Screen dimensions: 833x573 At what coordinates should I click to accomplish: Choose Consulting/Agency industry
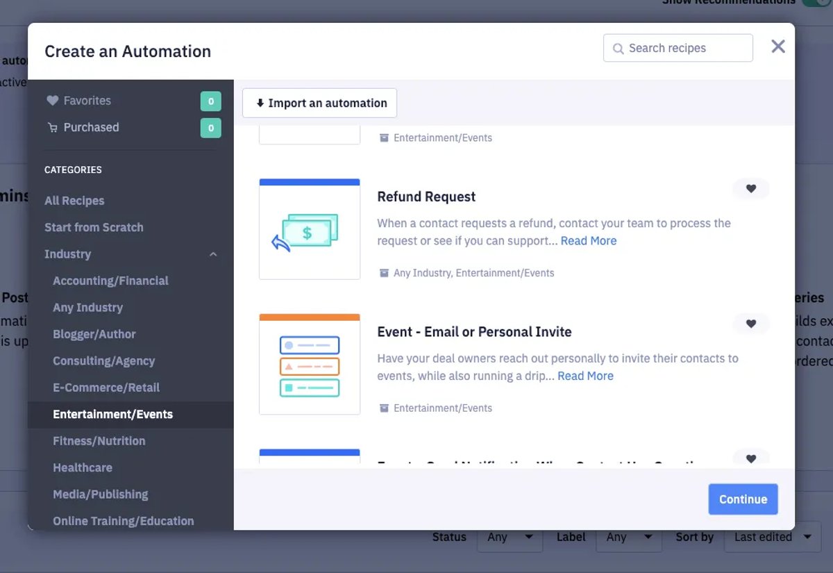(103, 361)
